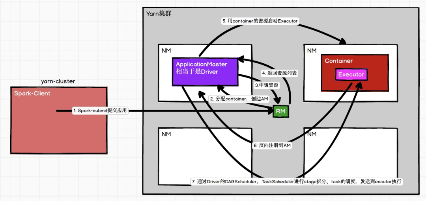The image size is (426, 201).
Task: Click the '1. Spark-submit提交应用' label
Action: 100,111
